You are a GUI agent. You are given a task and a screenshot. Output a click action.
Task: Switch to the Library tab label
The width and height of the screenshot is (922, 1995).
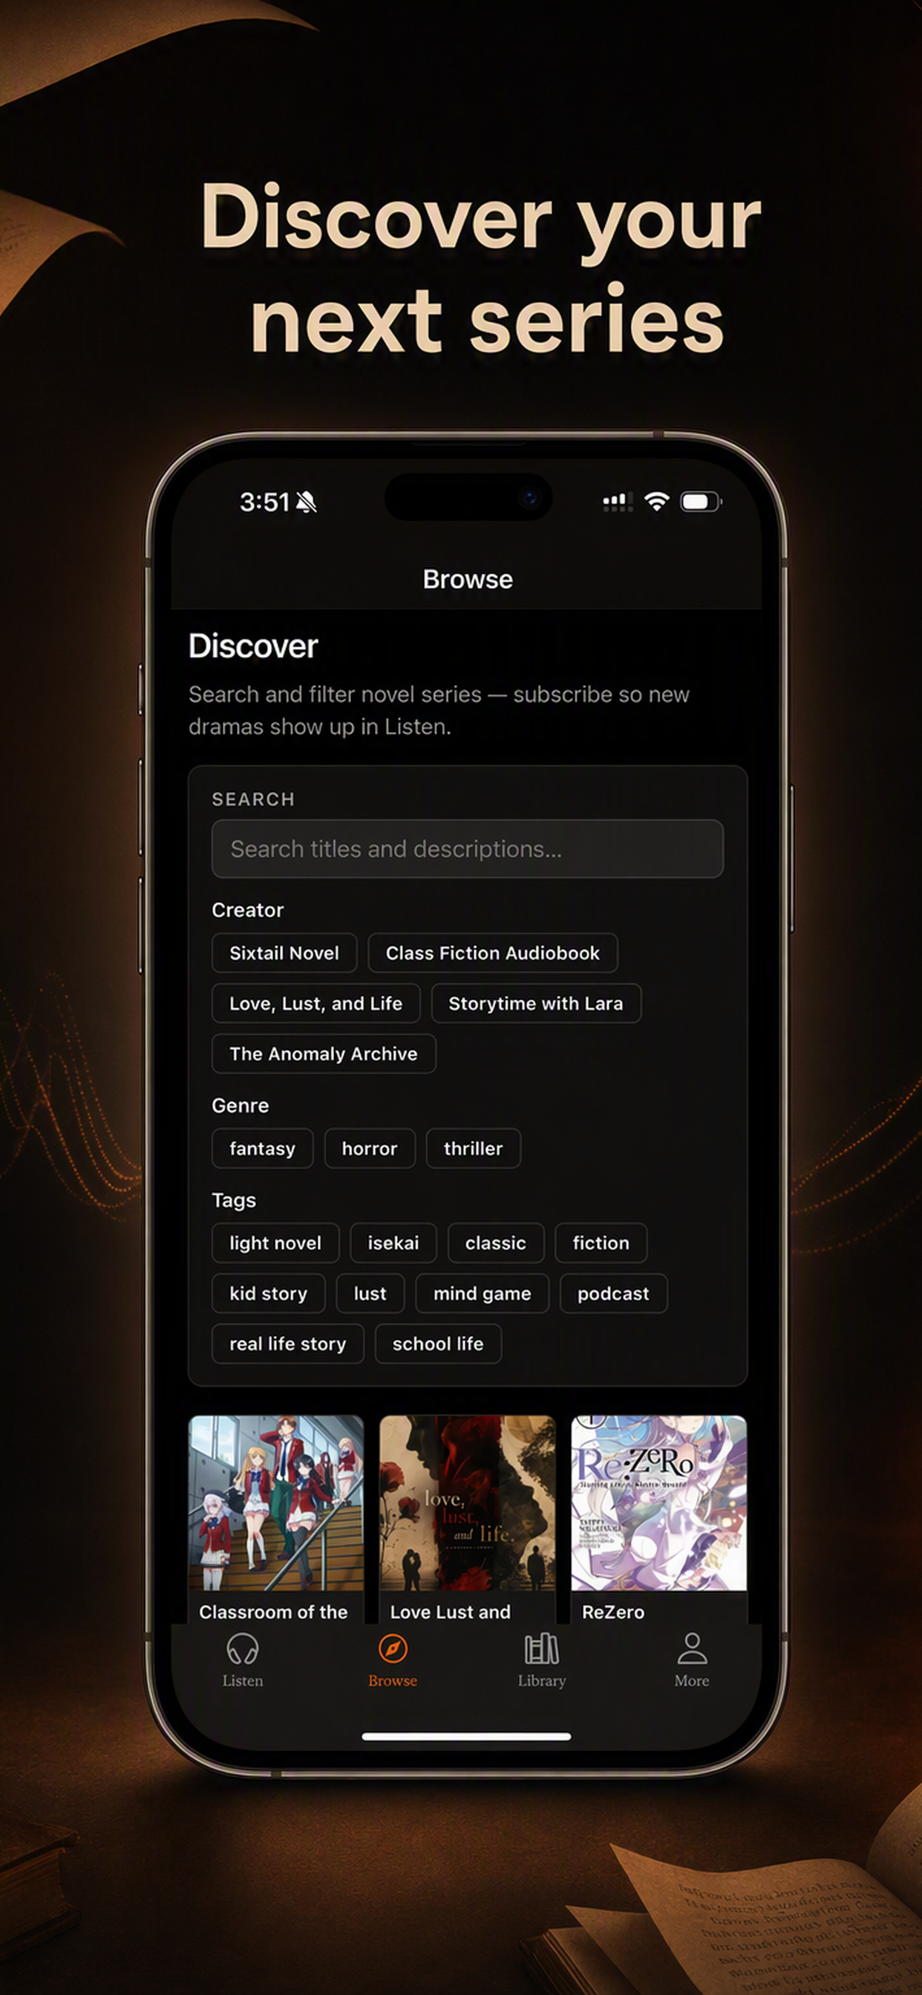(x=542, y=1680)
